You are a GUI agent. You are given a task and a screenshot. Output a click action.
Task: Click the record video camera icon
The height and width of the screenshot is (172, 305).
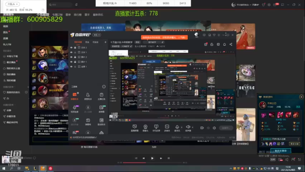[x=202, y=128]
